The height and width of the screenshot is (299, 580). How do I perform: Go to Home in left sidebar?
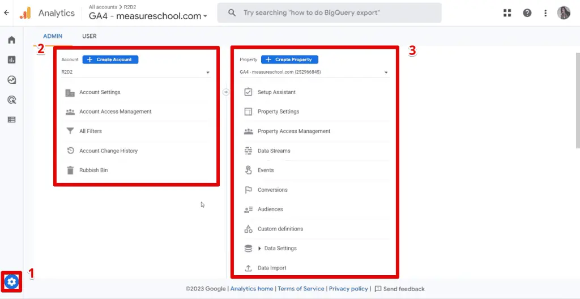11,40
